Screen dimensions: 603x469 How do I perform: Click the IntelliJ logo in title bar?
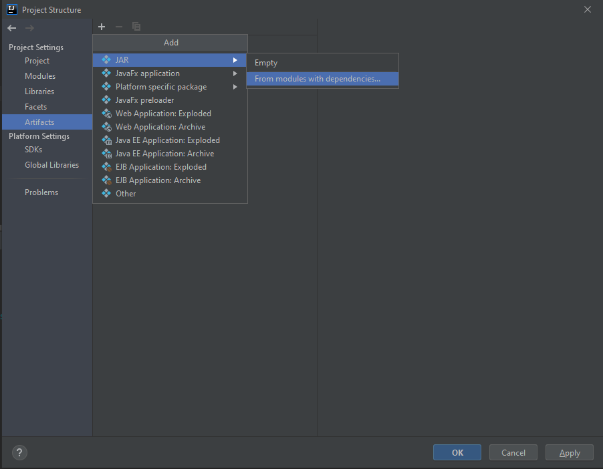tap(12, 9)
